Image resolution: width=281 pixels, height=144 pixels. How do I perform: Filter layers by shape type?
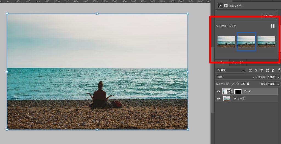pos(267,70)
